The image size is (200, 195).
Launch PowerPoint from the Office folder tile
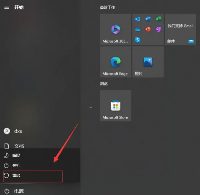point(148,29)
